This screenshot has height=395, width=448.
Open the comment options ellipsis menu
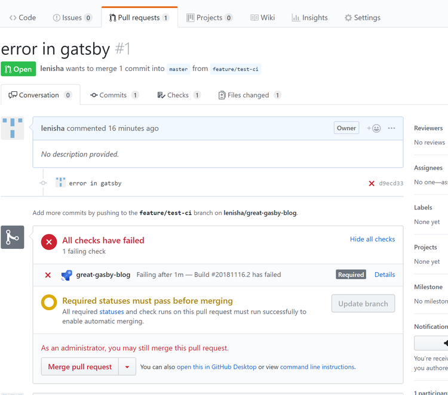[x=391, y=128]
